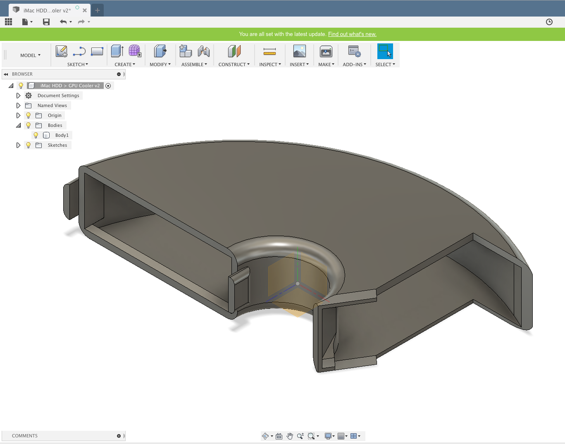Open the Job Status clock icon

549,22
